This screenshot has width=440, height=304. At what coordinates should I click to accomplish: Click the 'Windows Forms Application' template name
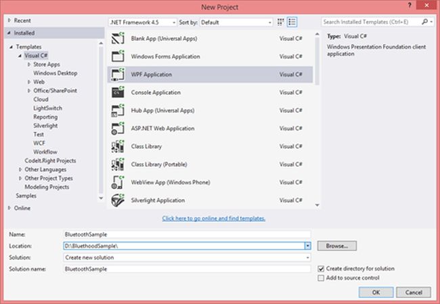(166, 56)
